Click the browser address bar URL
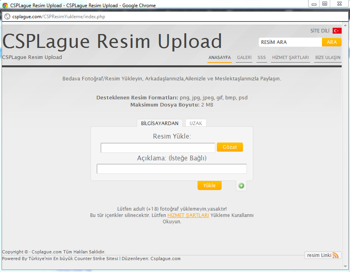 pyautogui.click(x=58, y=17)
